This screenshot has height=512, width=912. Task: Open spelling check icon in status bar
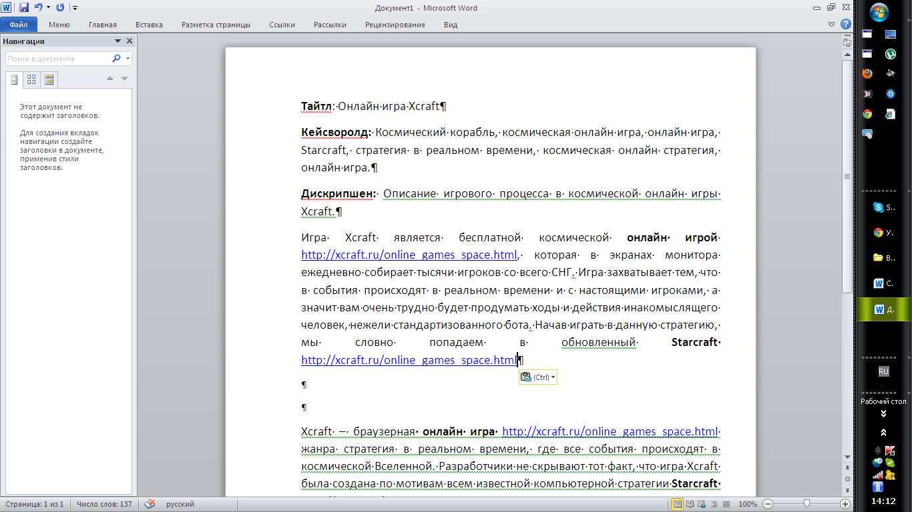(x=150, y=504)
